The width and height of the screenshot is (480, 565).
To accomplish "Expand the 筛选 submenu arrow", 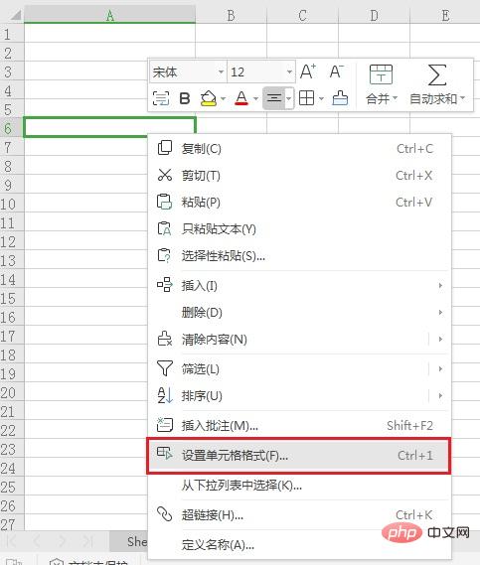I will [440, 369].
